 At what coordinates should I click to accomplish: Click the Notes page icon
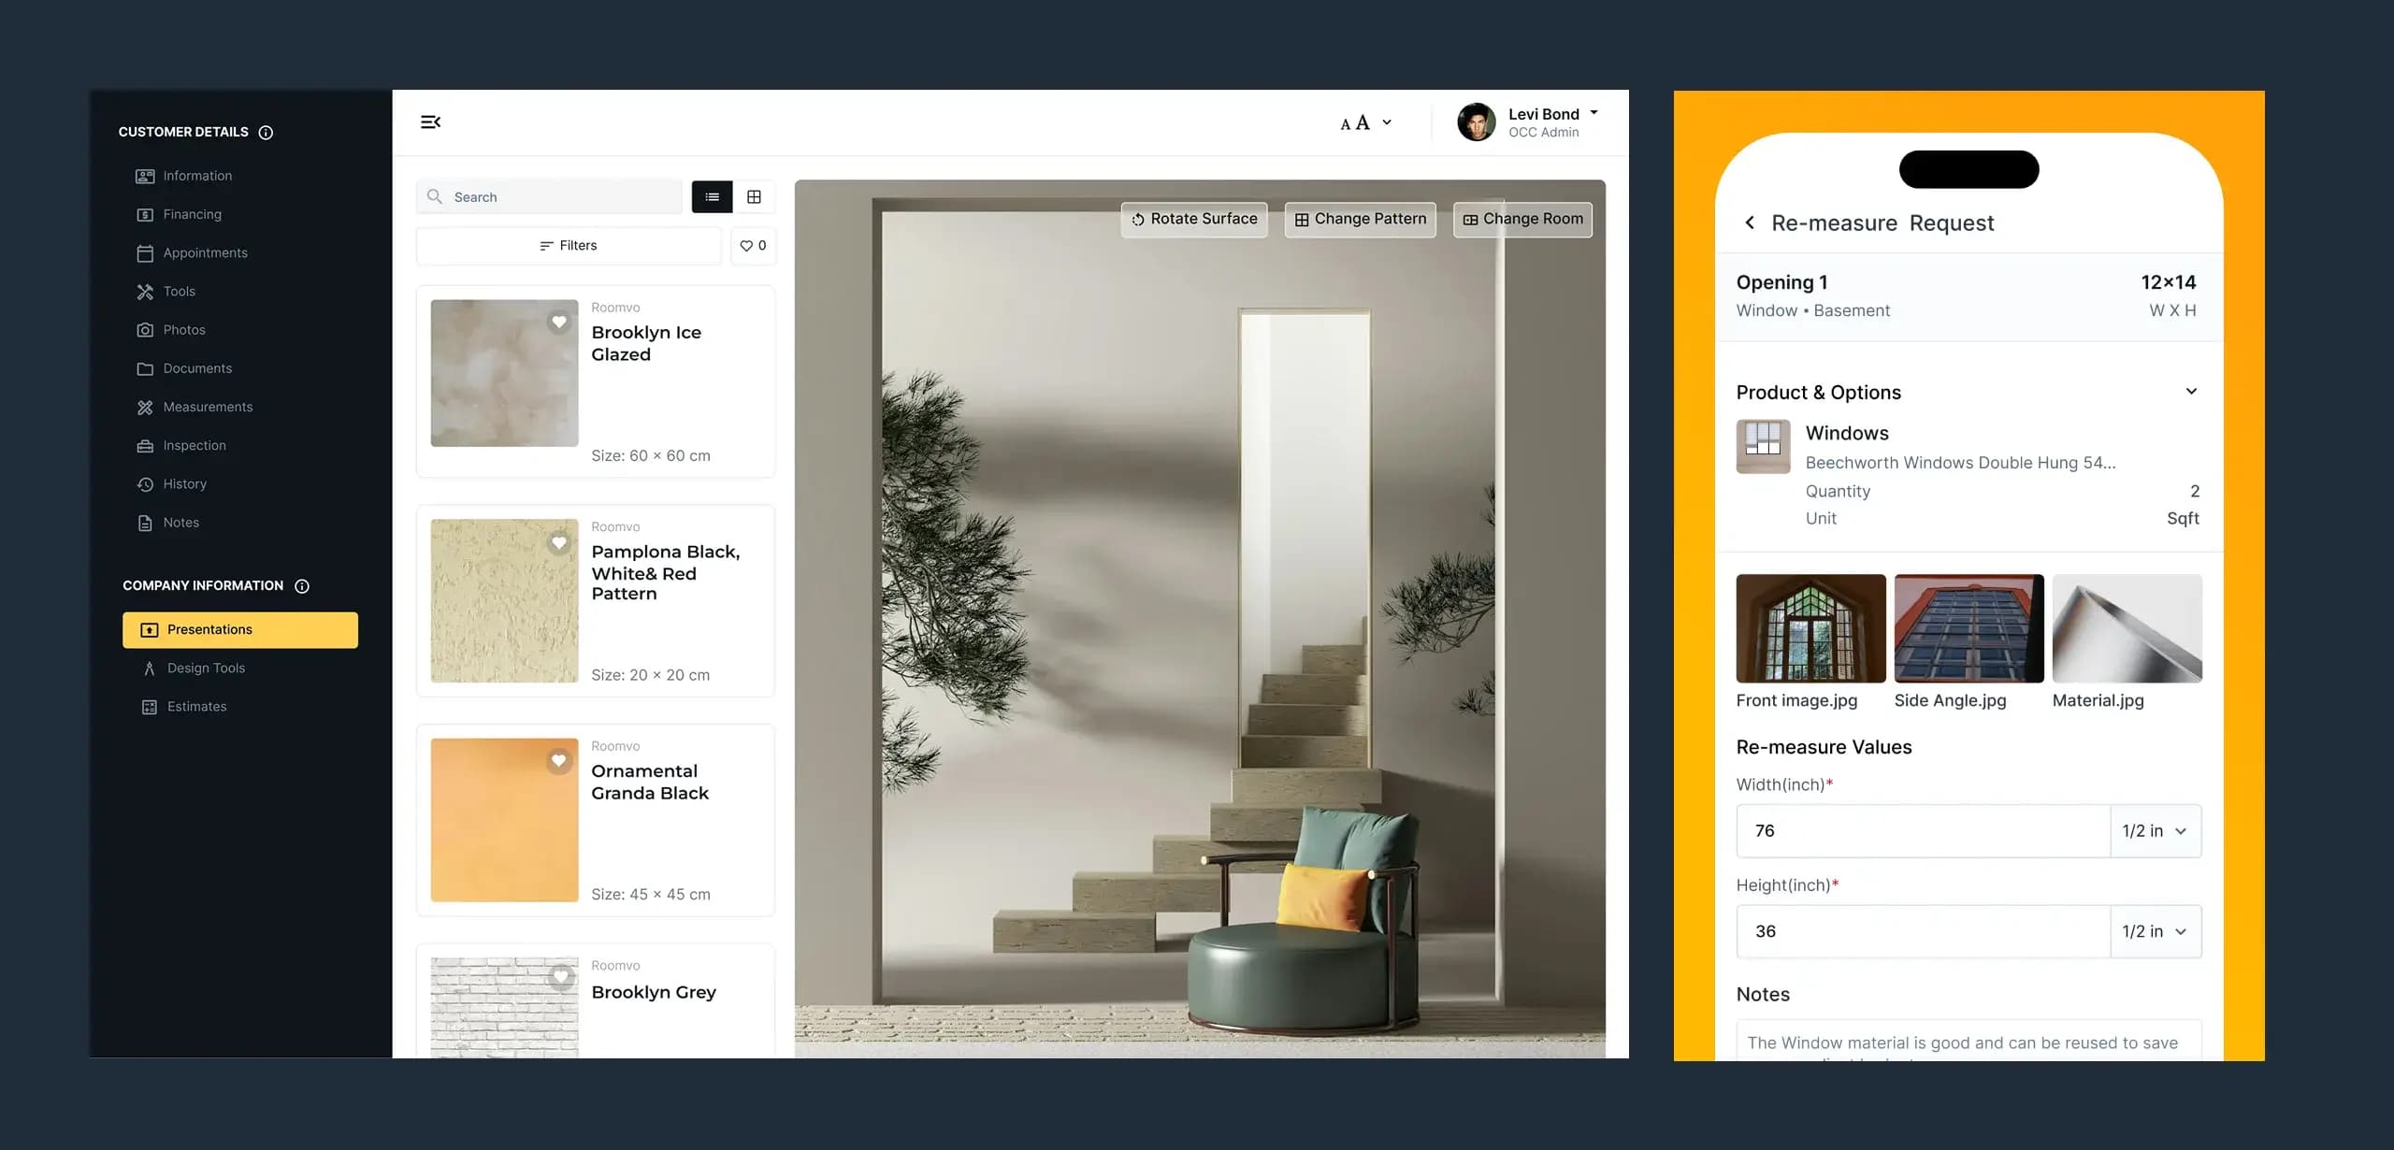(x=145, y=523)
